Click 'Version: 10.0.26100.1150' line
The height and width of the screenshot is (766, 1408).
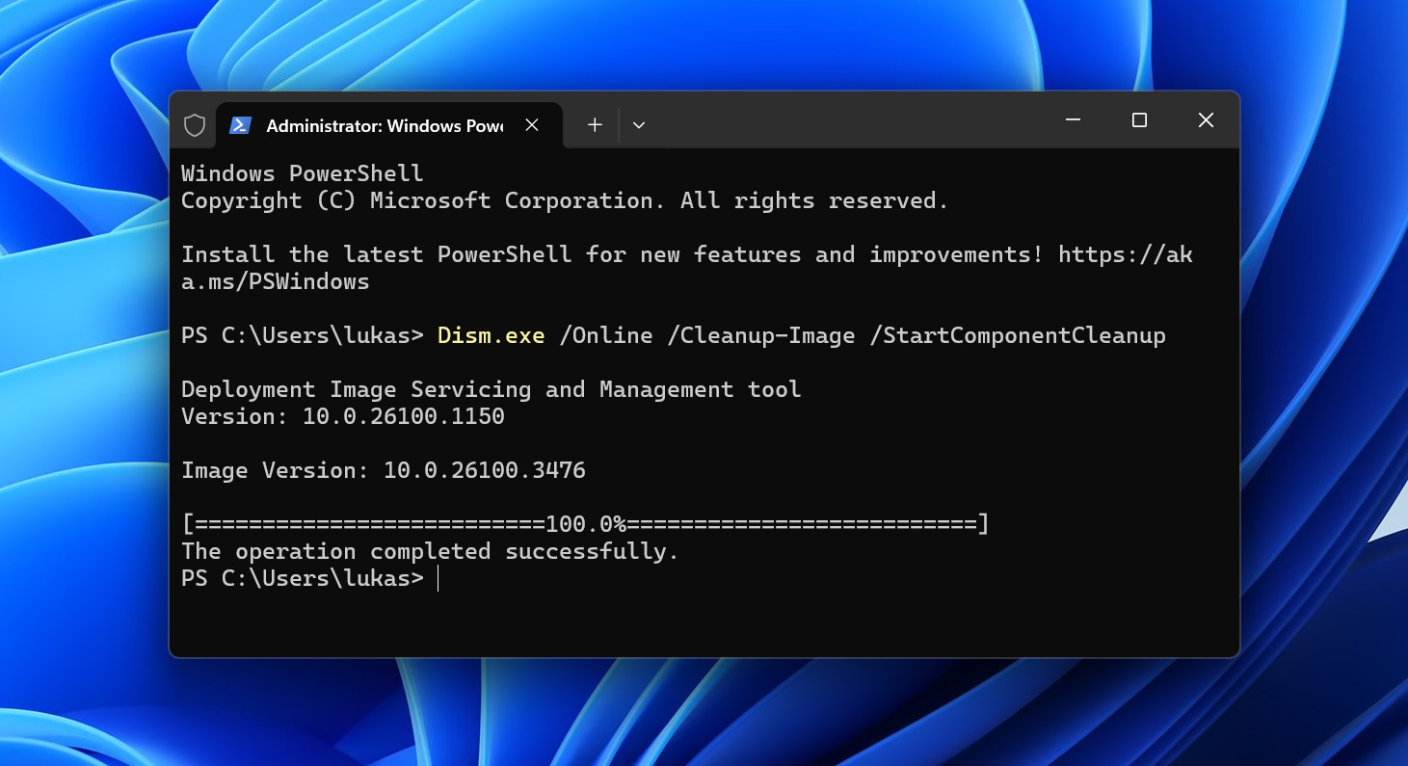343,416
